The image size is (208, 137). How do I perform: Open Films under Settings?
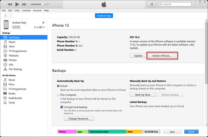click(x=24, y=46)
